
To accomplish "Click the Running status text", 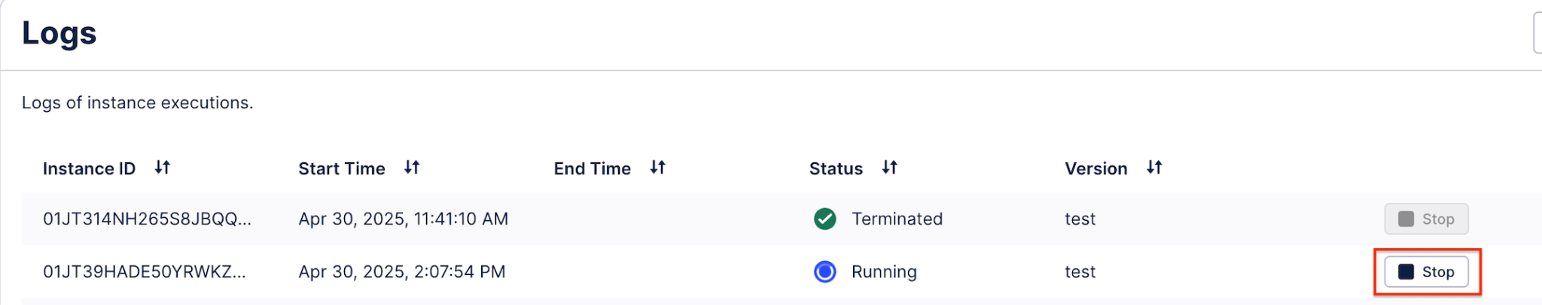I will (884, 272).
